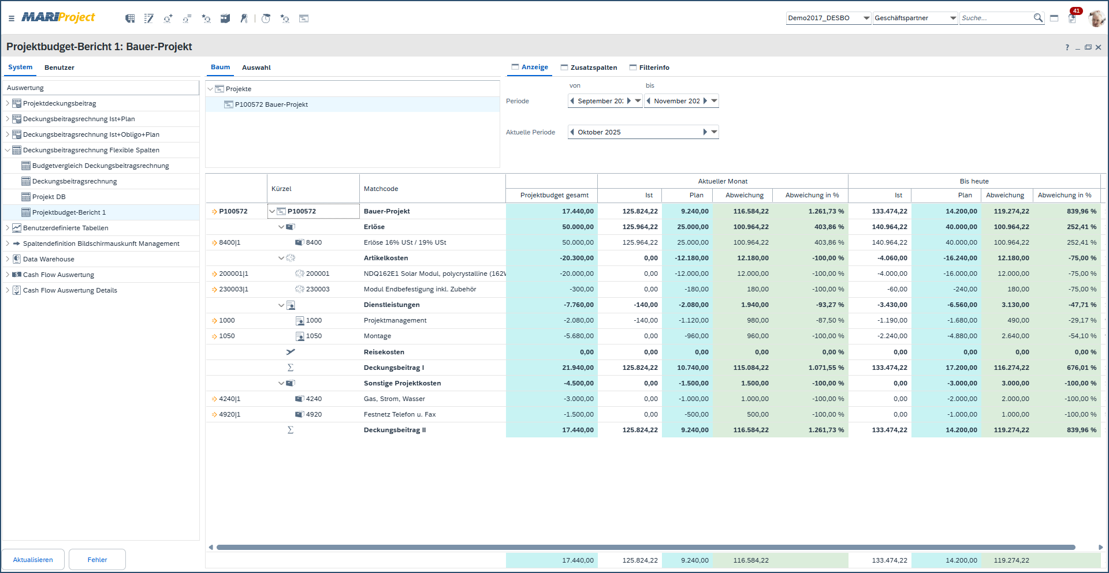Open the hamburger main menu
The width and height of the screenshot is (1109, 573).
tap(12, 18)
